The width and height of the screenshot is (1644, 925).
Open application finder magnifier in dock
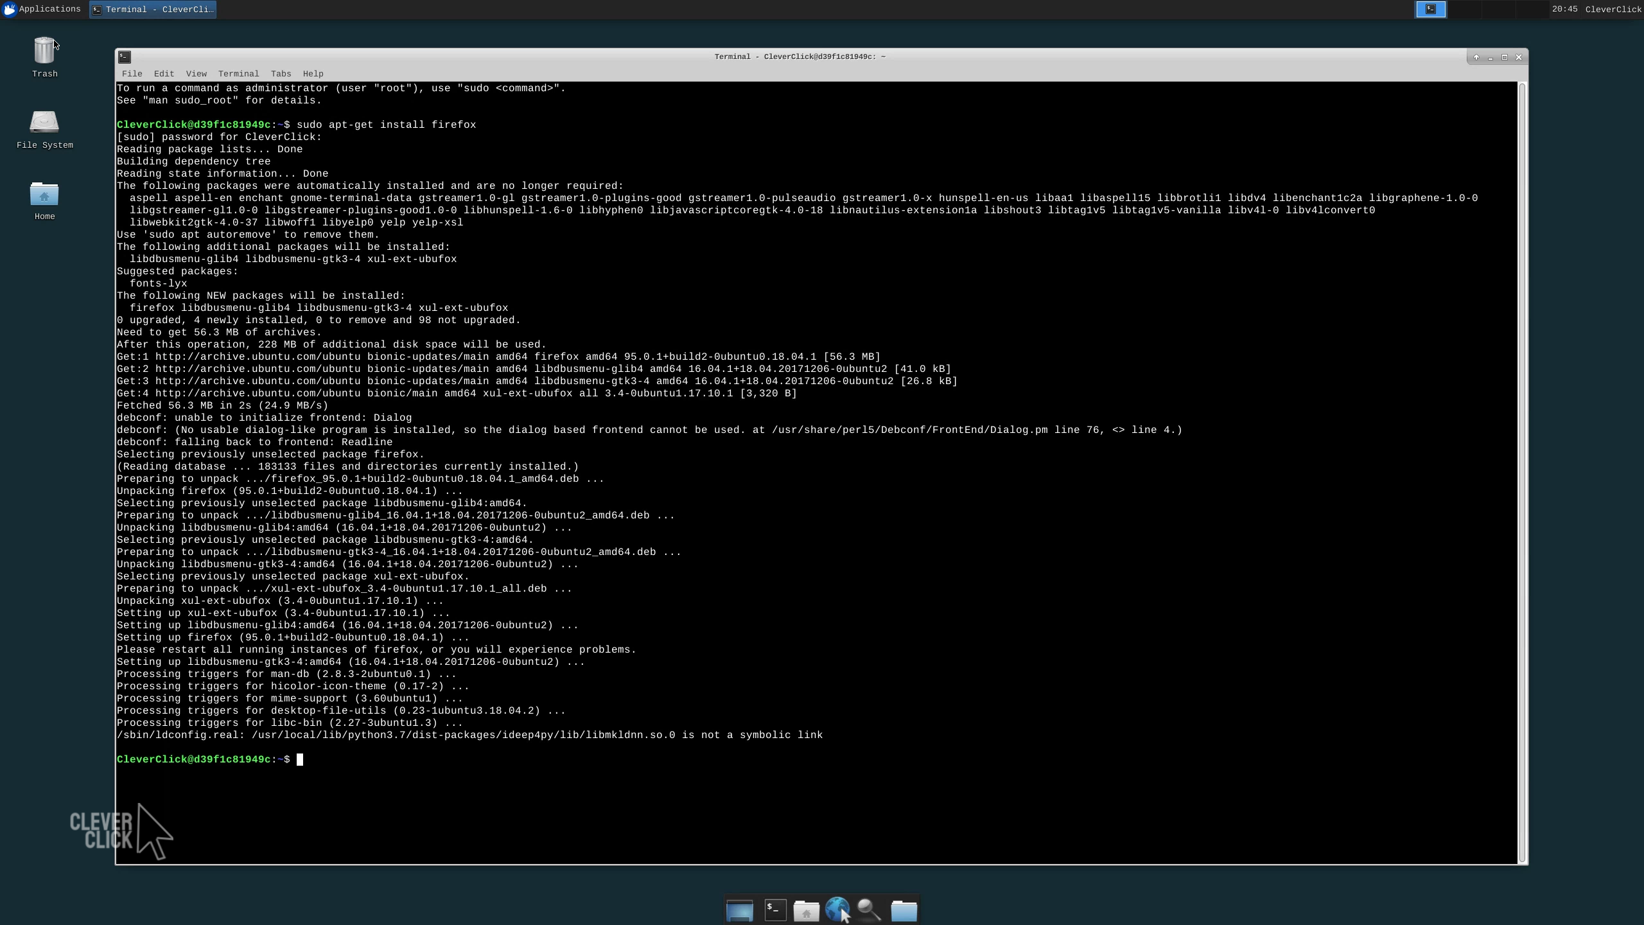click(x=869, y=910)
